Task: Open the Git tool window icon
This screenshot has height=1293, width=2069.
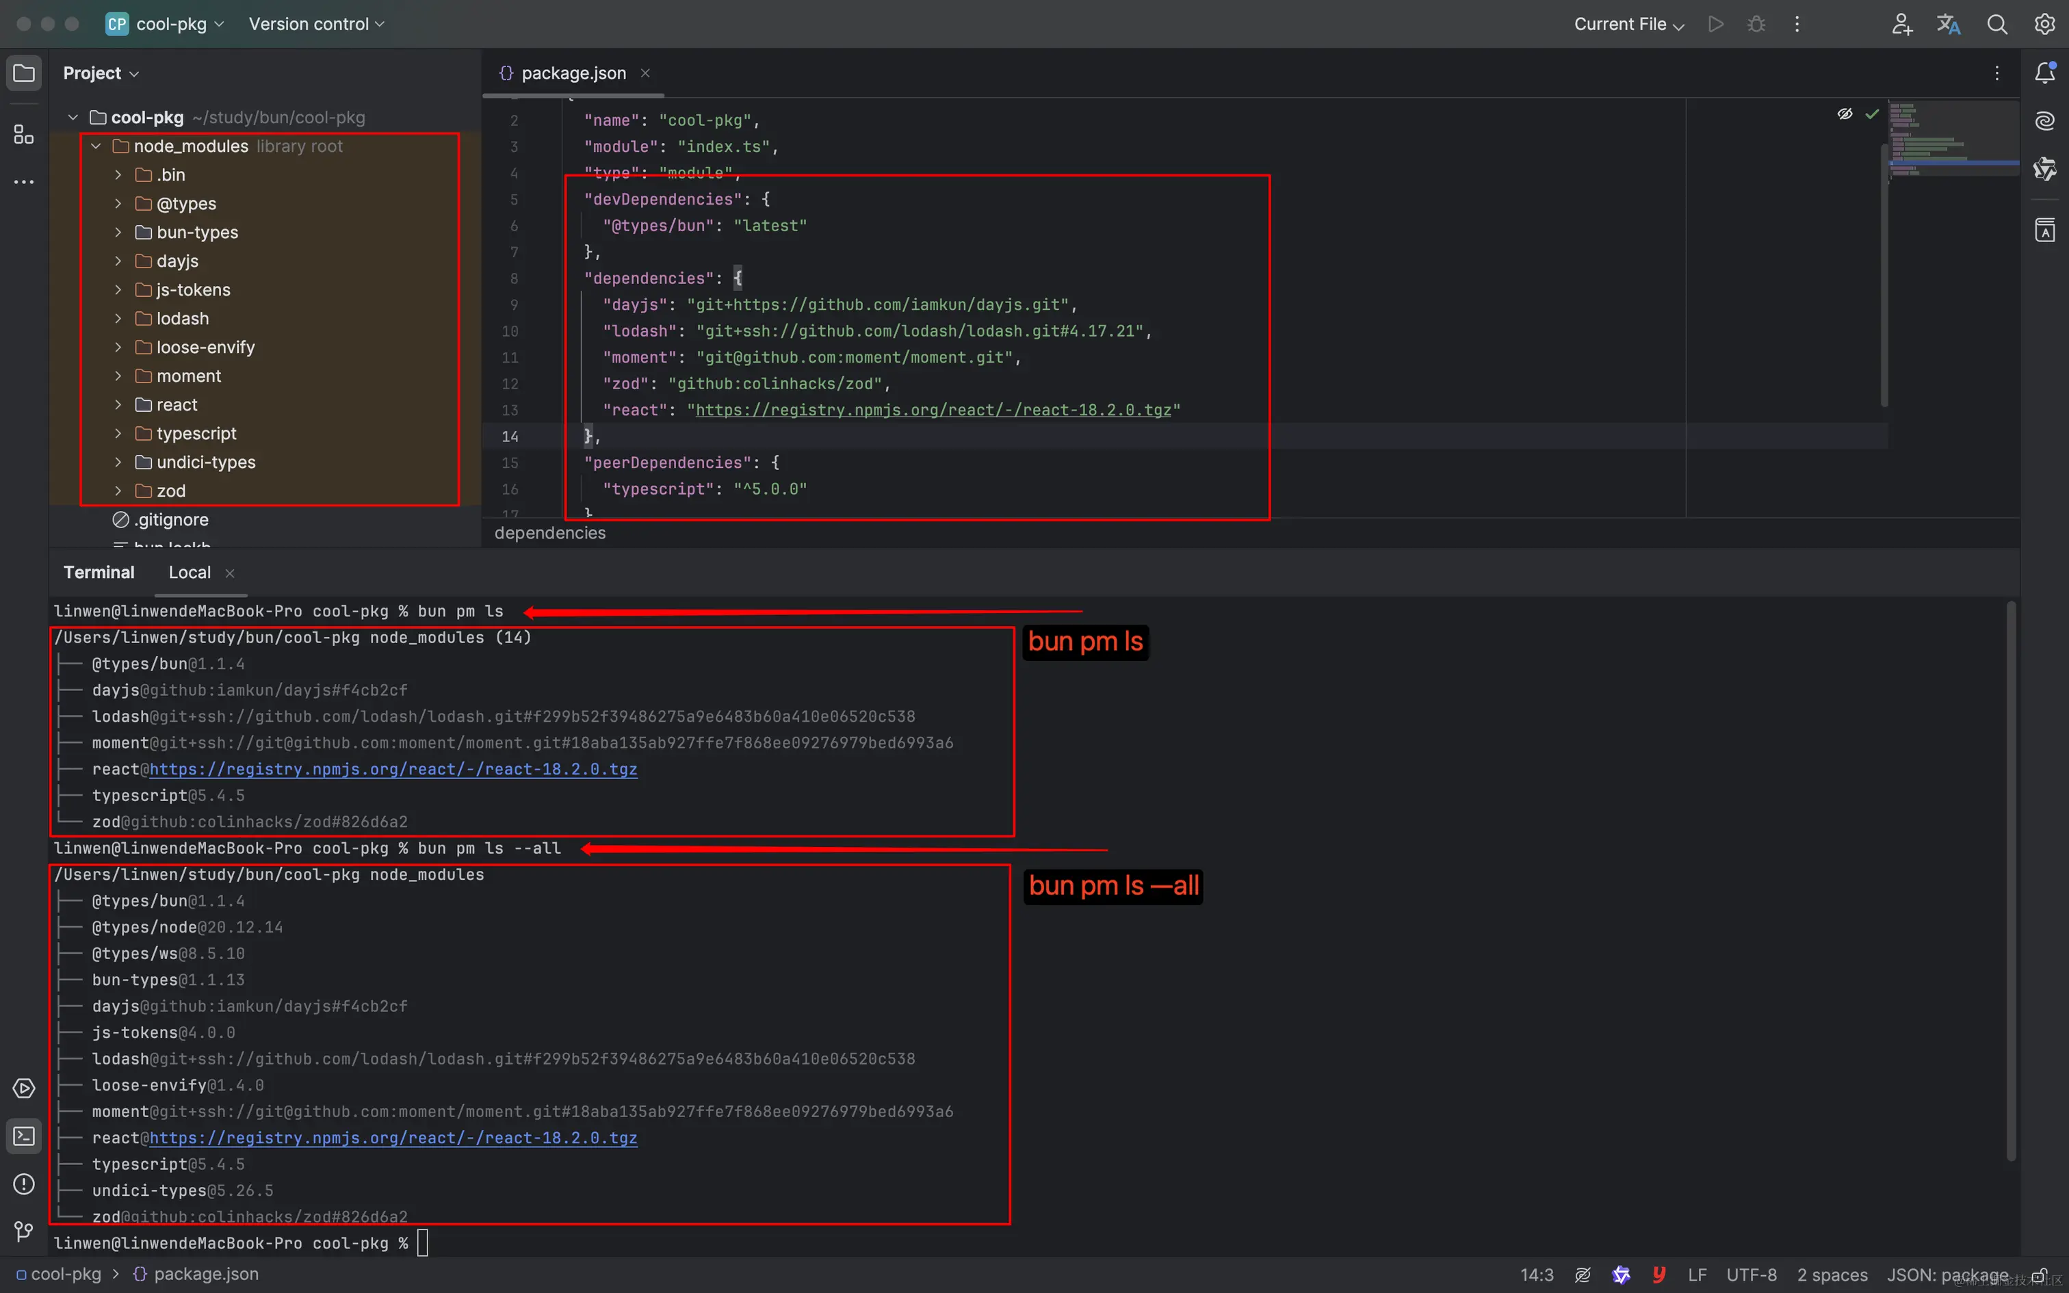Action: 24,1231
